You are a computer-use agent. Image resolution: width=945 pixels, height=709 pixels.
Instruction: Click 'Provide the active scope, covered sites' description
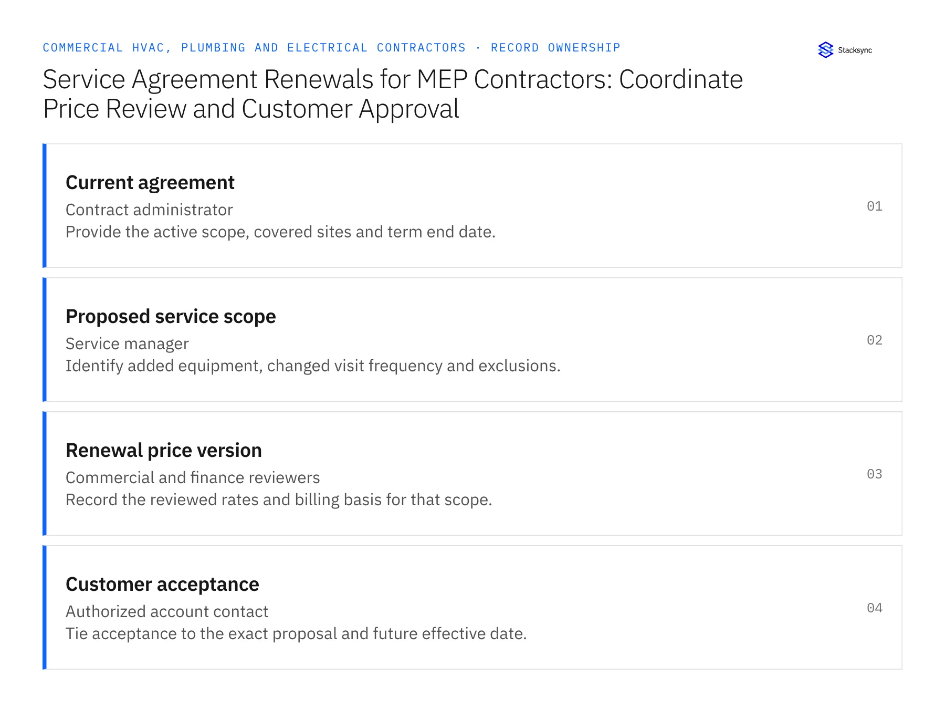(x=209, y=232)
